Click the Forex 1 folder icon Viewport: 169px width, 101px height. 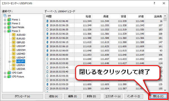pos(9,20)
